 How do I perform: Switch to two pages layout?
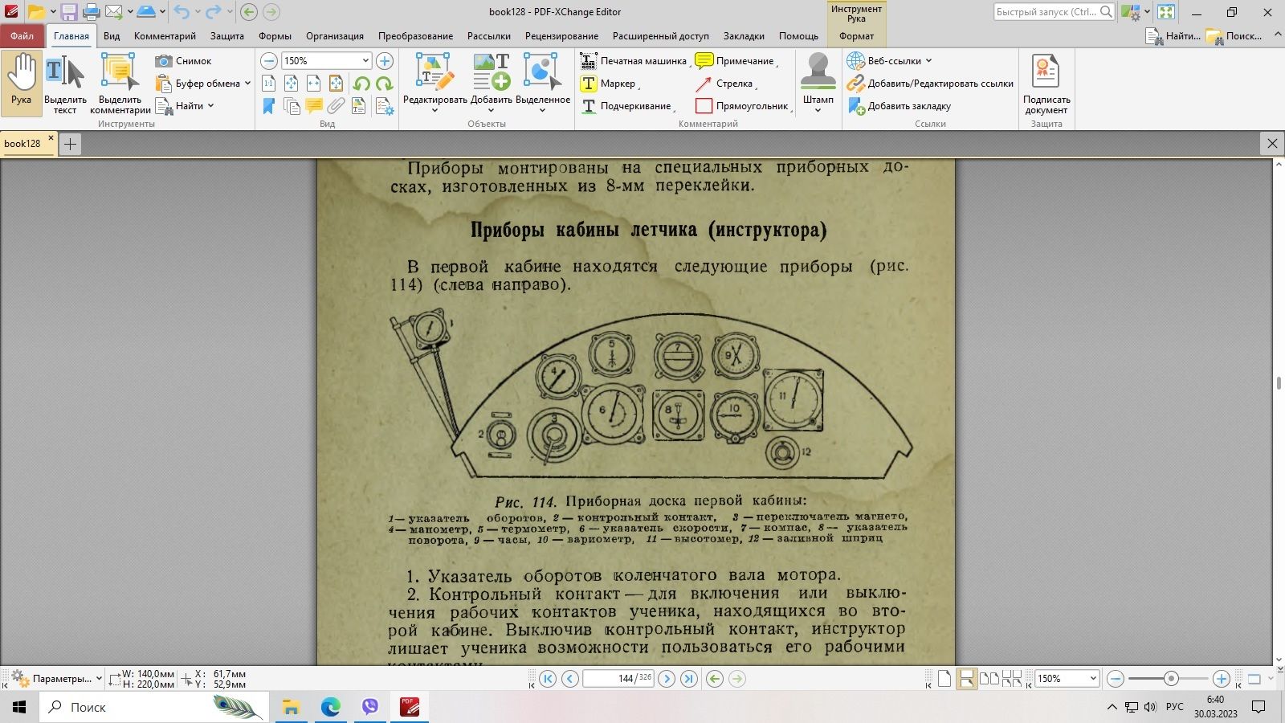click(x=989, y=679)
